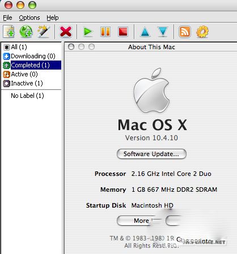
Task: Move torrent down the queue with the down arrow
Action: [163, 32]
